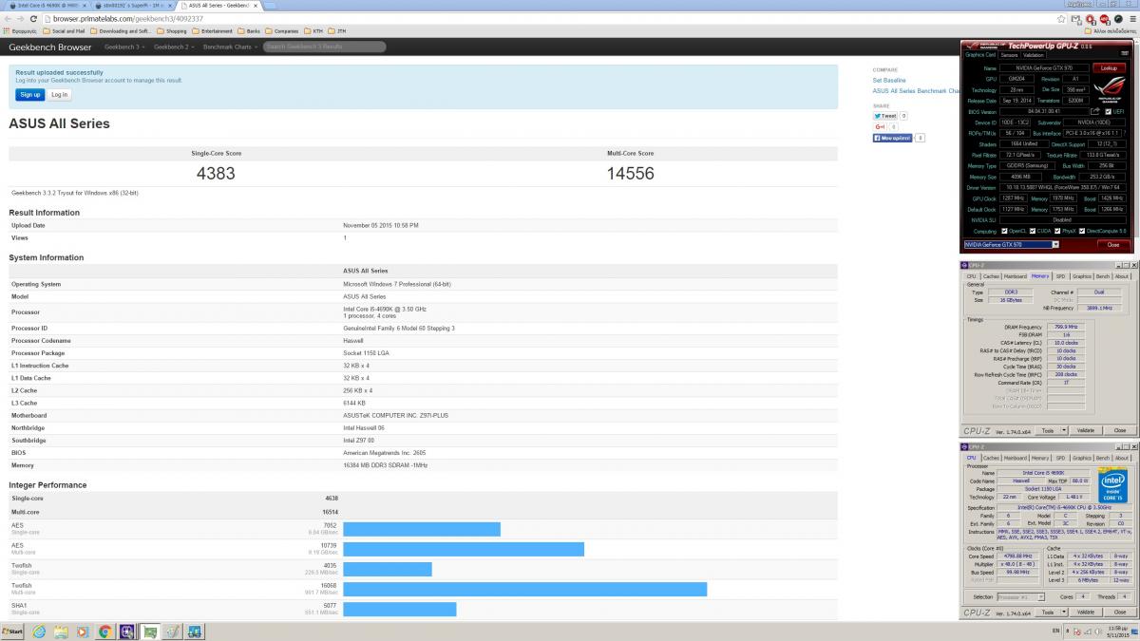Click the EN language indicator in system tray

1056,631
